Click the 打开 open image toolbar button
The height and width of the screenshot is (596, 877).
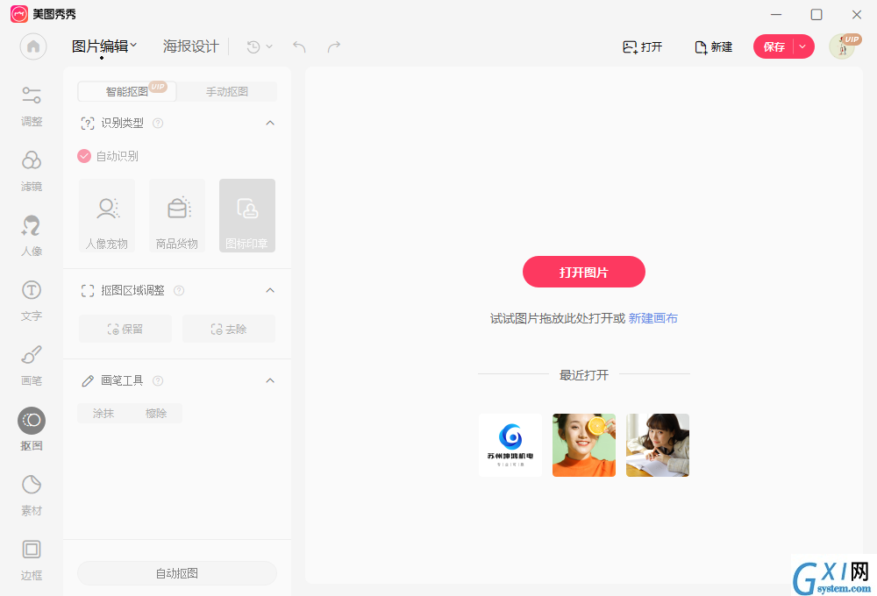click(x=642, y=47)
